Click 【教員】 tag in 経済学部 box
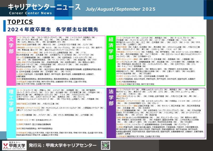The height and width of the screenshot is (151, 213). pos(119,82)
